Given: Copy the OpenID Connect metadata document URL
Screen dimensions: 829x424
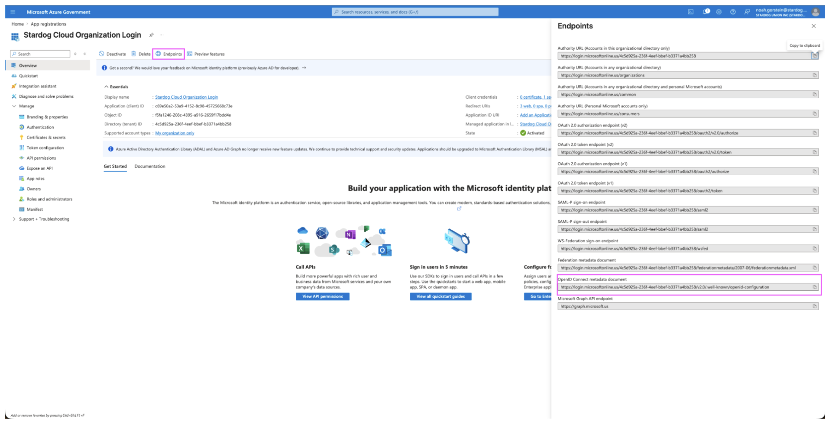Looking at the screenshot, I should point(814,287).
